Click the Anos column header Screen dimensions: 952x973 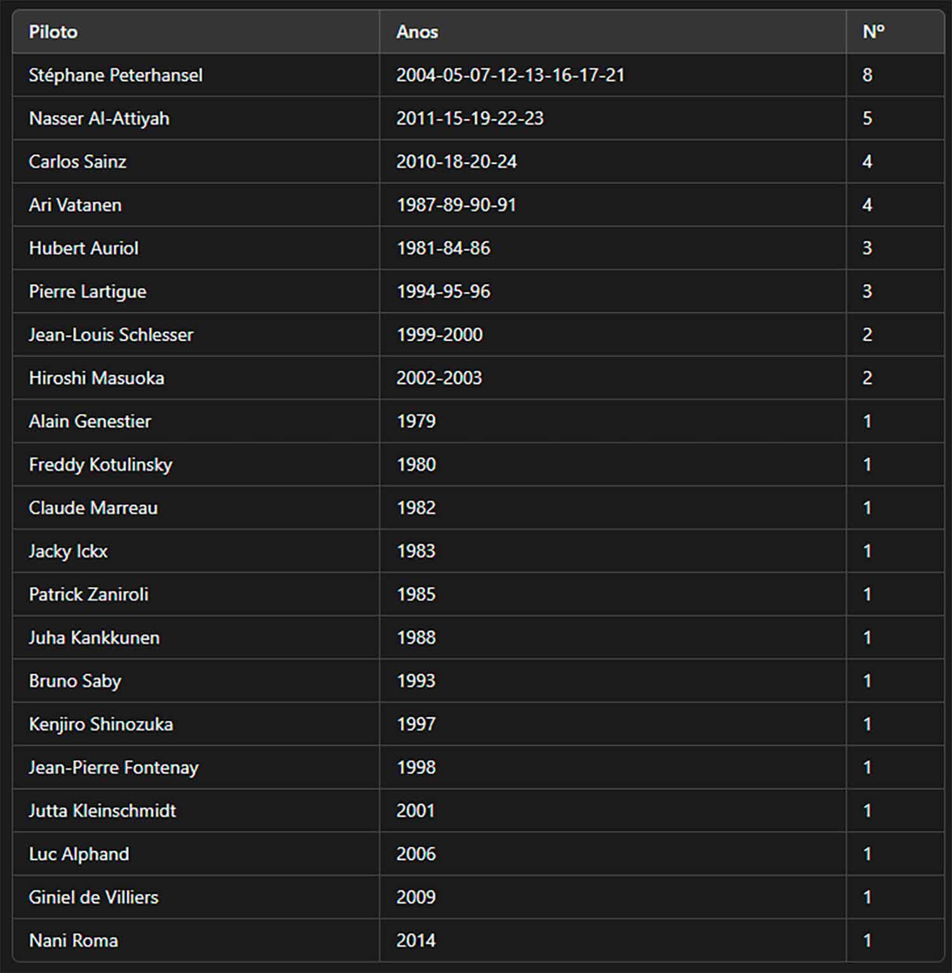pyautogui.click(x=417, y=32)
